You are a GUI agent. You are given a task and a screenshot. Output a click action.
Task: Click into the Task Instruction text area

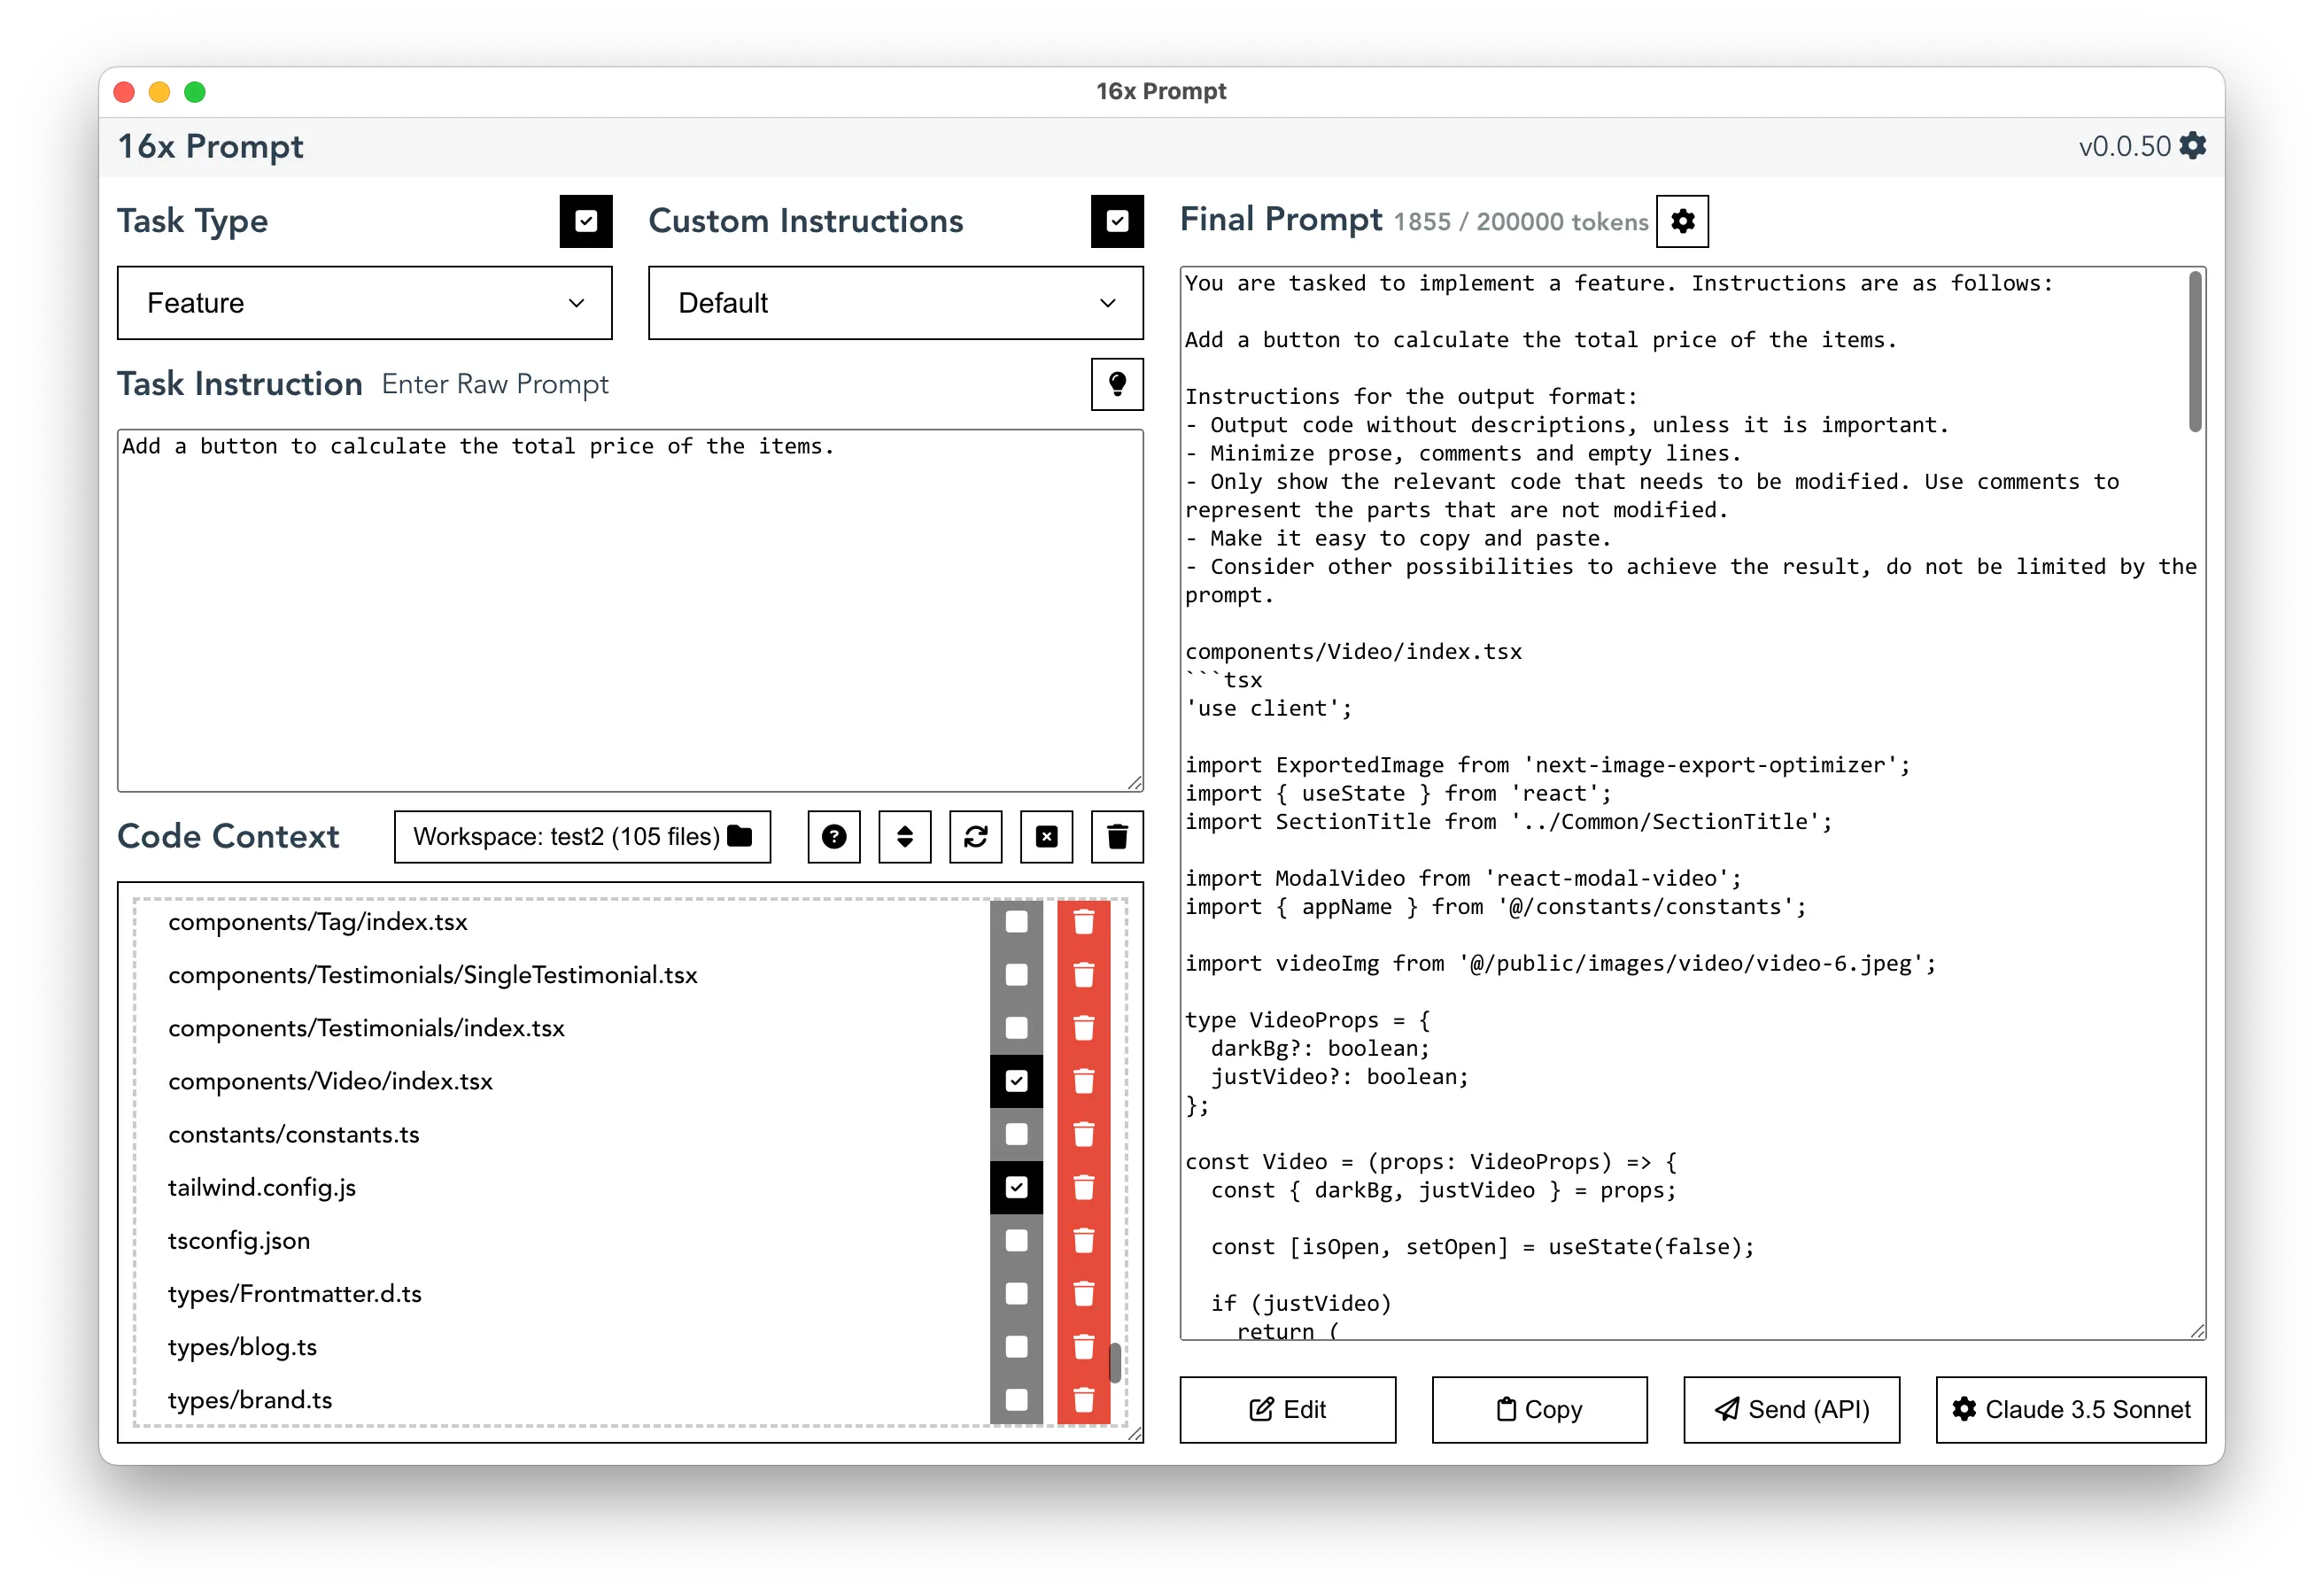click(x=630, y=611)
